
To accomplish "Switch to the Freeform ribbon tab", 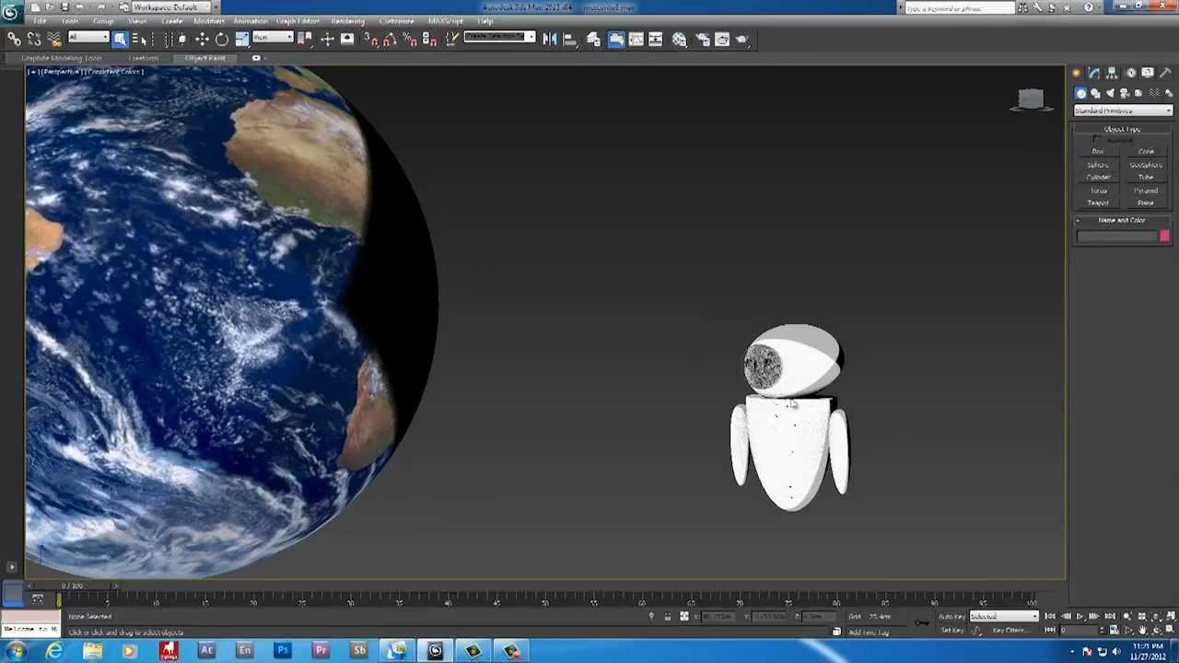I will tap(143, 58).
